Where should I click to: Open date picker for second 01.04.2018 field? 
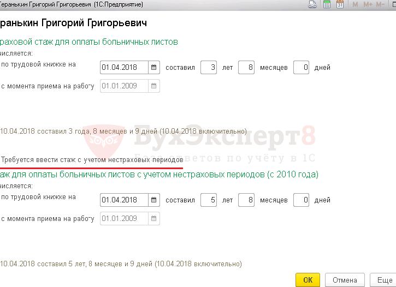[154, 200]
